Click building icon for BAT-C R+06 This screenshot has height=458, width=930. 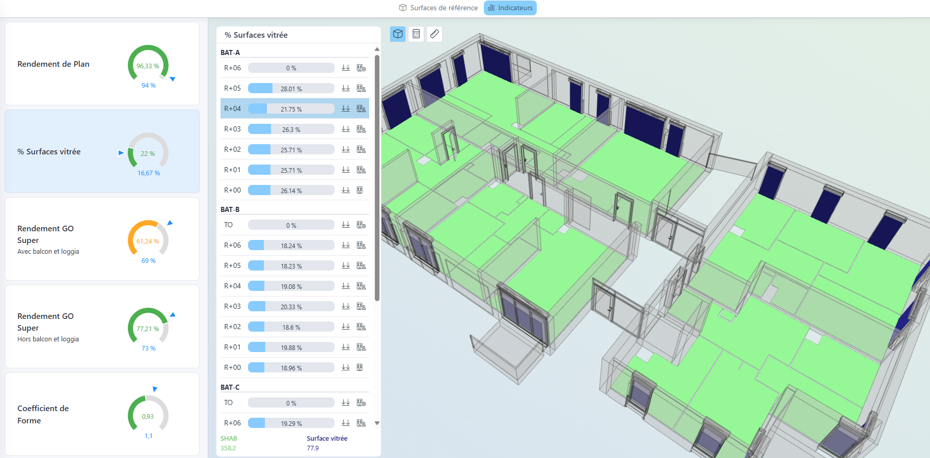click(x=361, y=423)
